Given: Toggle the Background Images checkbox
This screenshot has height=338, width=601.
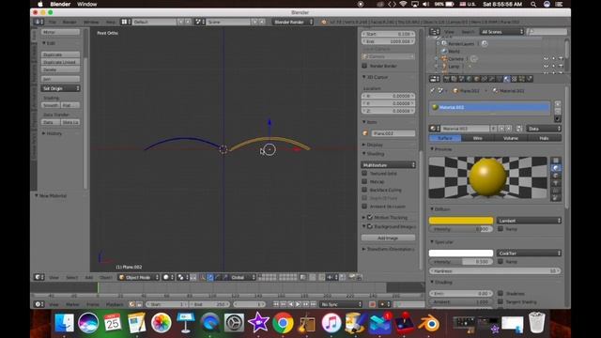Looking at the screenshot, I should (370, 226).
